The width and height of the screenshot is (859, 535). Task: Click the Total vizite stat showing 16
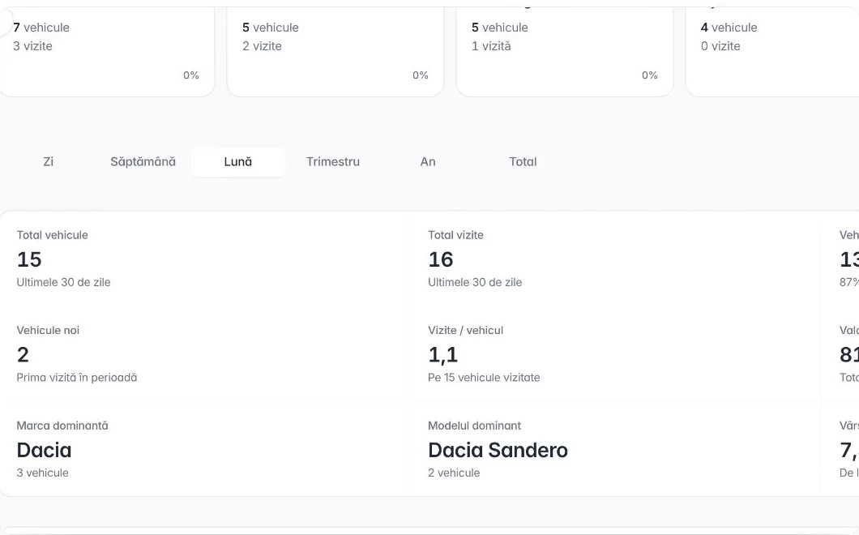[x=617, y=259]
